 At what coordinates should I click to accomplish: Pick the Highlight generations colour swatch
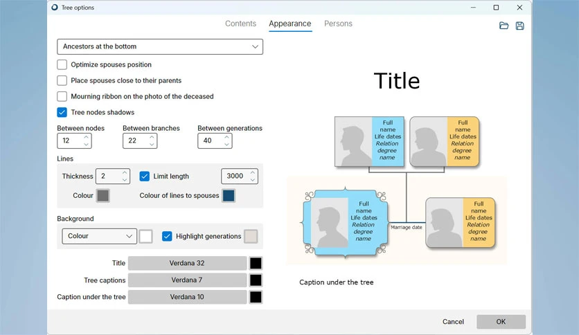251,236
